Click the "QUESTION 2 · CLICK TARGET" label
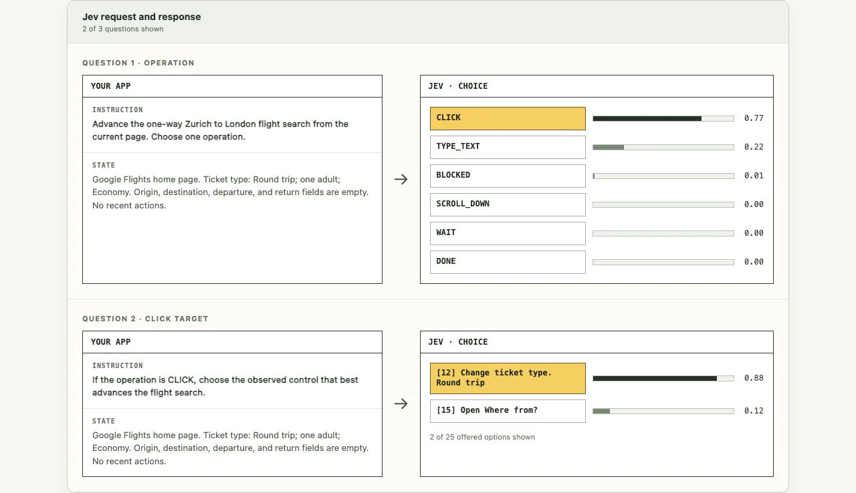Viewport: 856px width, 493px height. tap(146, 319)
